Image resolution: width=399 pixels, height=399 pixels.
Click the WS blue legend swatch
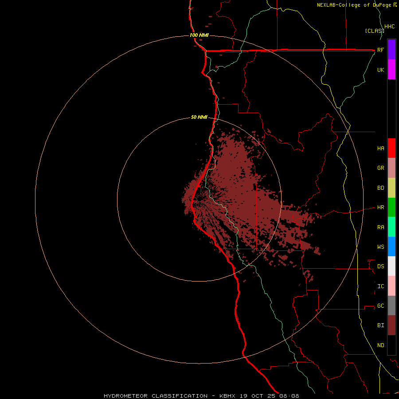click(x=391, y=246)
